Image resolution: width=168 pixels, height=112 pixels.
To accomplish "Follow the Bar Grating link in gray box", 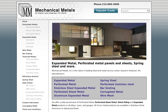I will pos(108,88).
